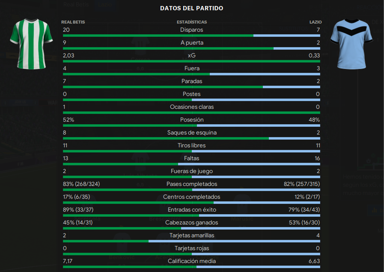Viewport: 384px width, 272px height.
Task: Select the Lazio tab behind overlay
Action: tap(105, 4)
